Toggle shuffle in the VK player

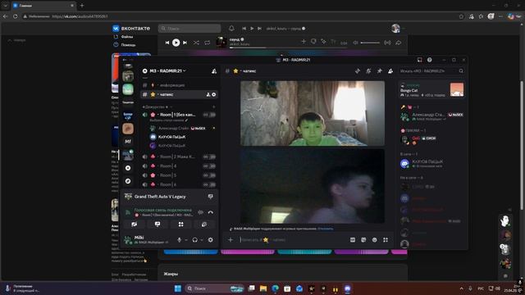coord(196,43)
